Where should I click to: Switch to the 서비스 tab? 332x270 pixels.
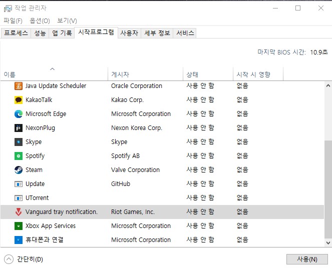tap(185, 33)
